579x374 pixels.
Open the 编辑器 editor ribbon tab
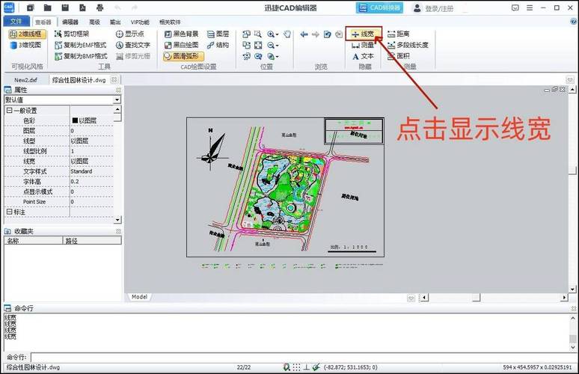pos(70,22)
